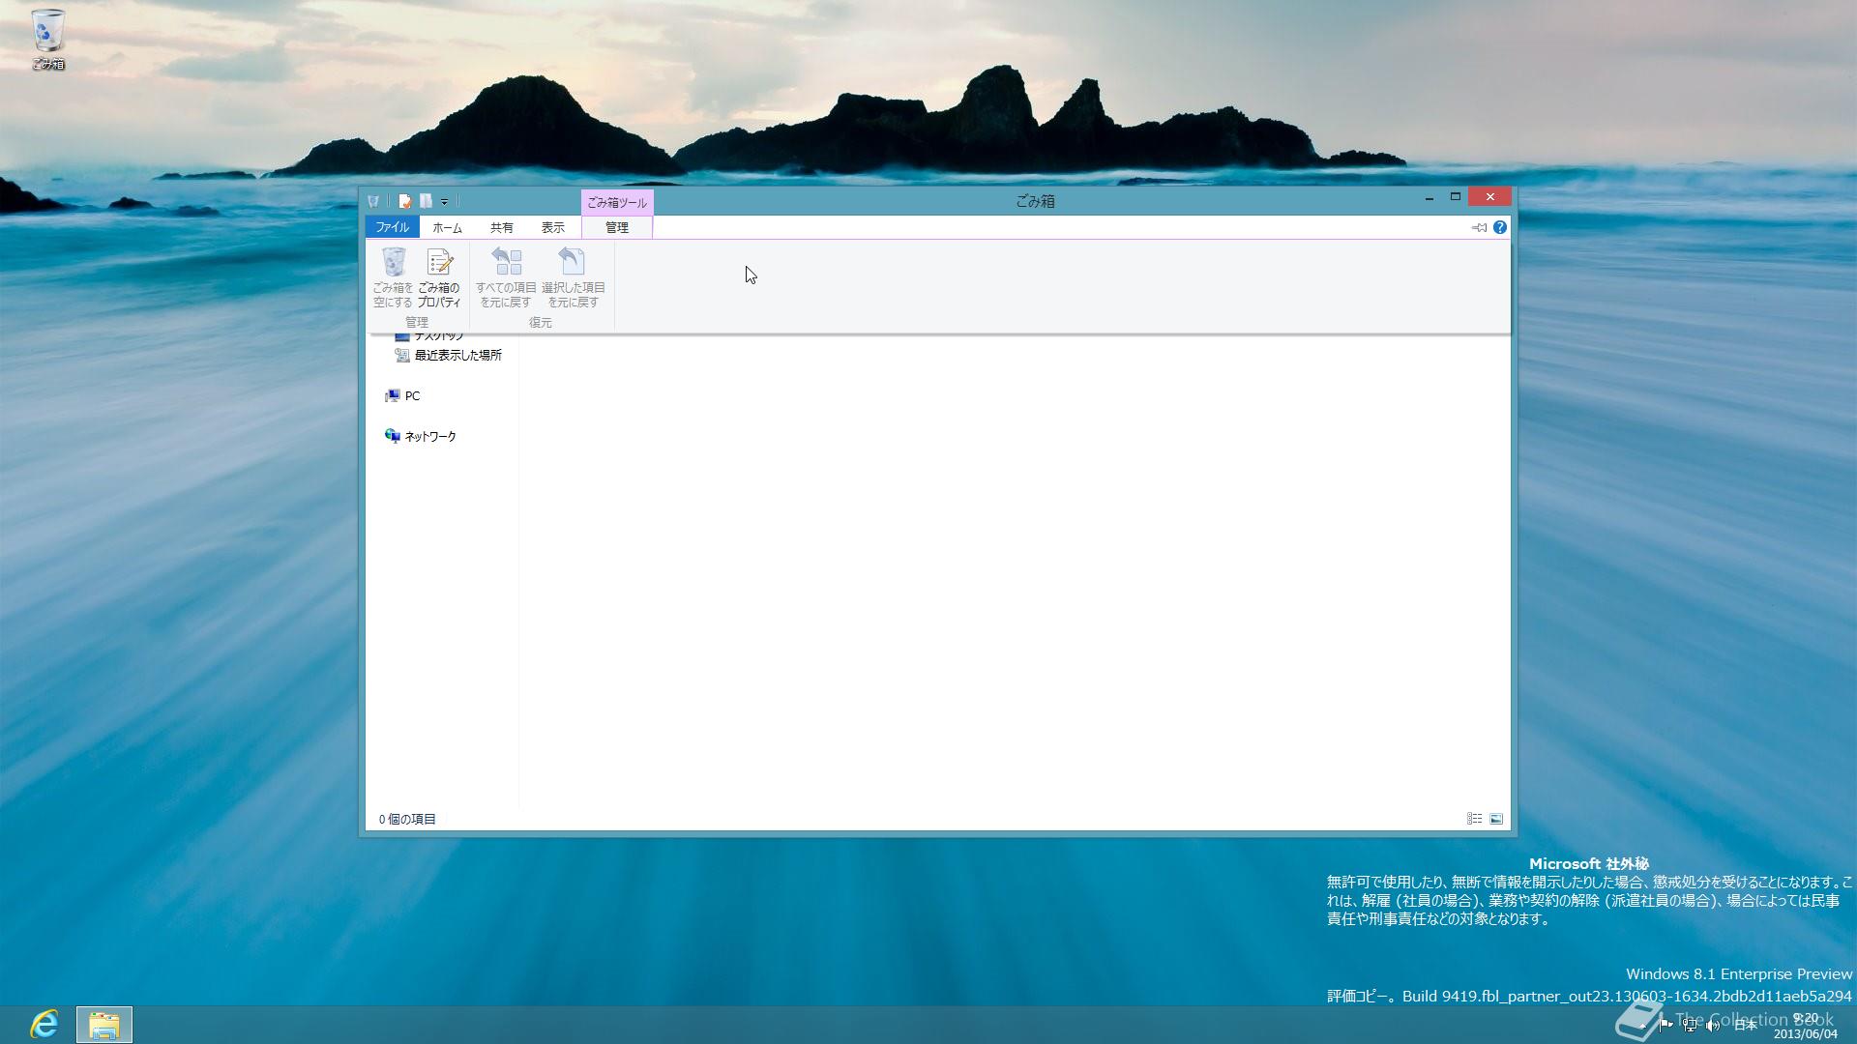Image resolution: width=1857 pixels, height=1044 pixels.
Task: Open Internet Explorer from the taskbar
Action: click(44, 1024)
